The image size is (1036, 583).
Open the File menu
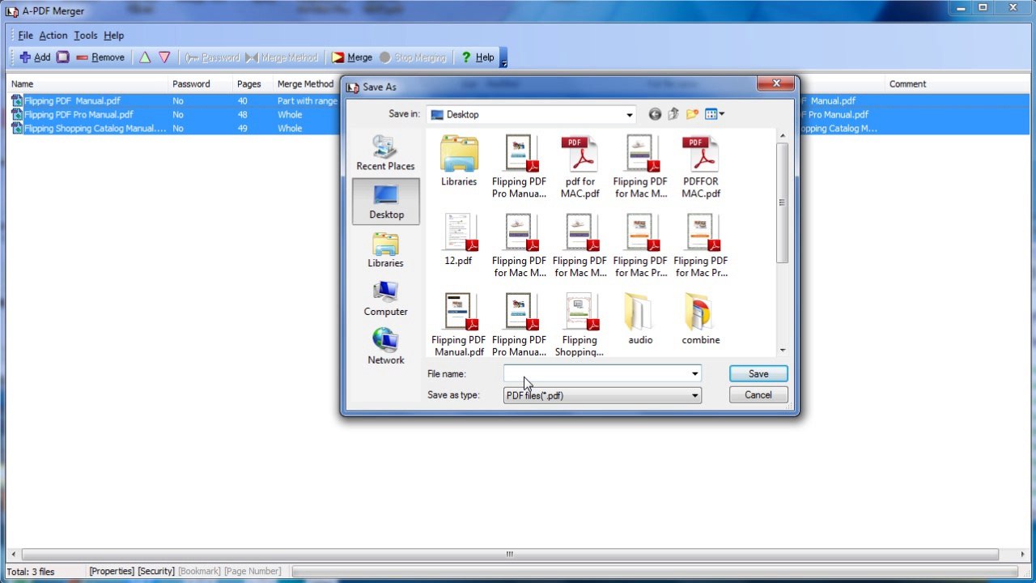26,36
